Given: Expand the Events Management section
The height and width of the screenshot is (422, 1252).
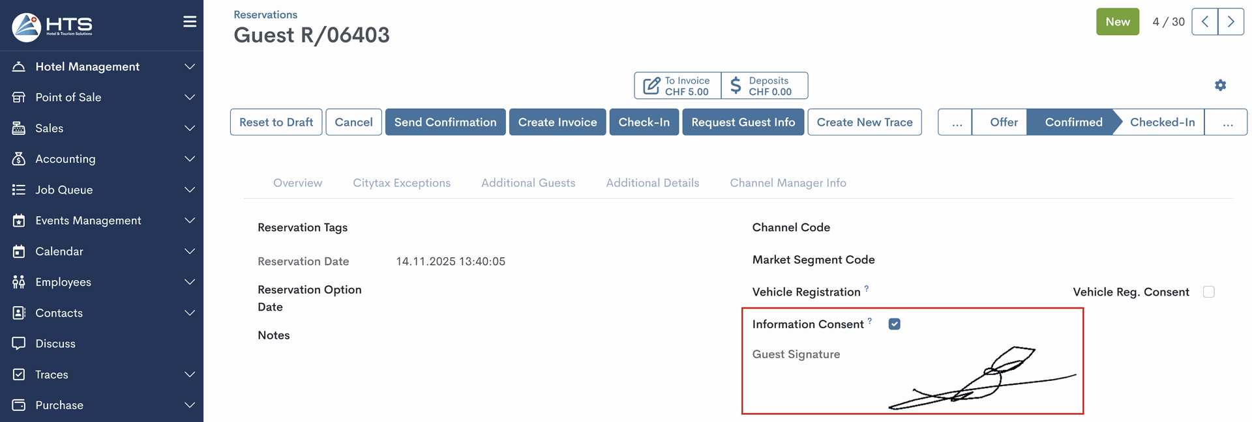Looking at the screenshot, I should coord(88,221).
